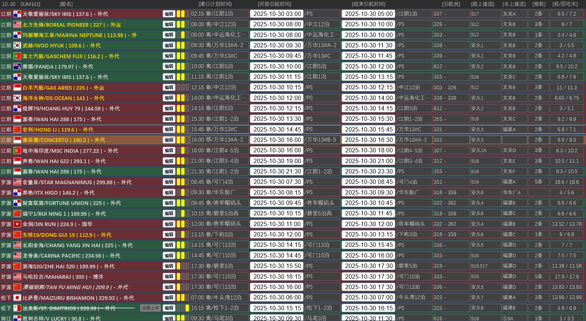Click the 发票上传 button
The width and height of the screenshot is (586, 321).
tap(151, 308)
